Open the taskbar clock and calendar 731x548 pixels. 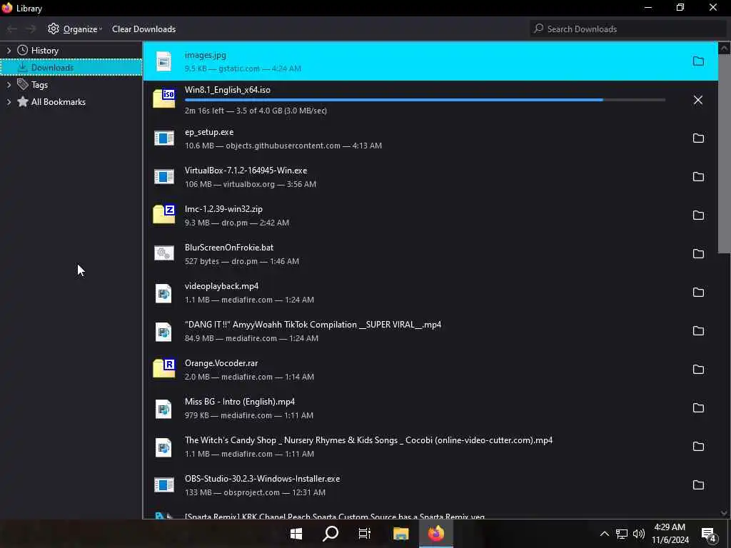point(670,534)
